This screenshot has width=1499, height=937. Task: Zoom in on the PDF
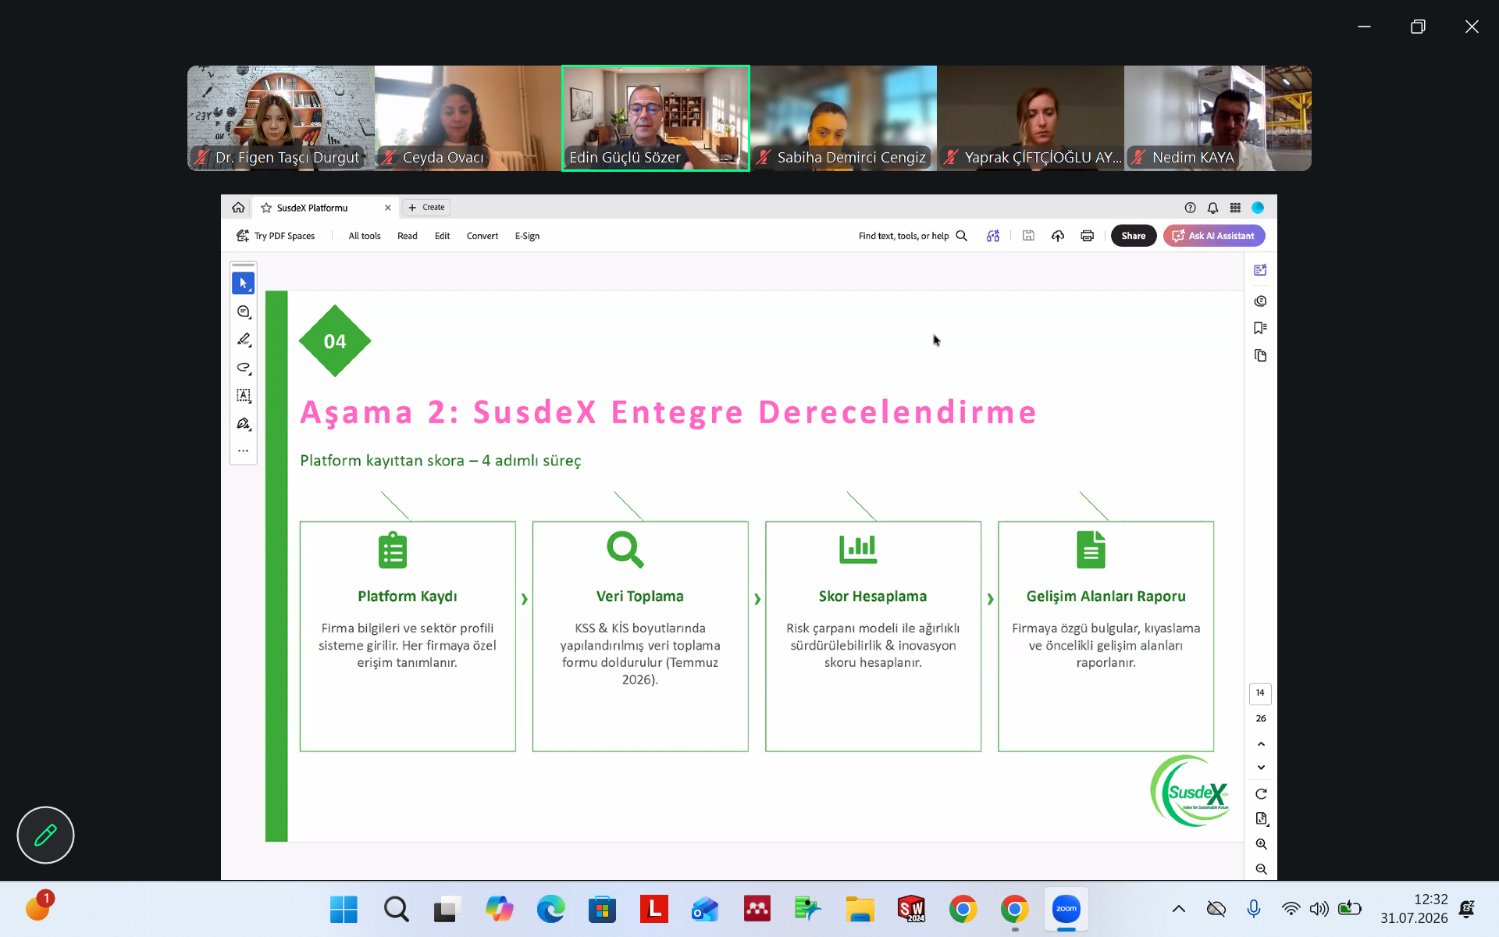pyautogui.click(x=1261, y=844)
